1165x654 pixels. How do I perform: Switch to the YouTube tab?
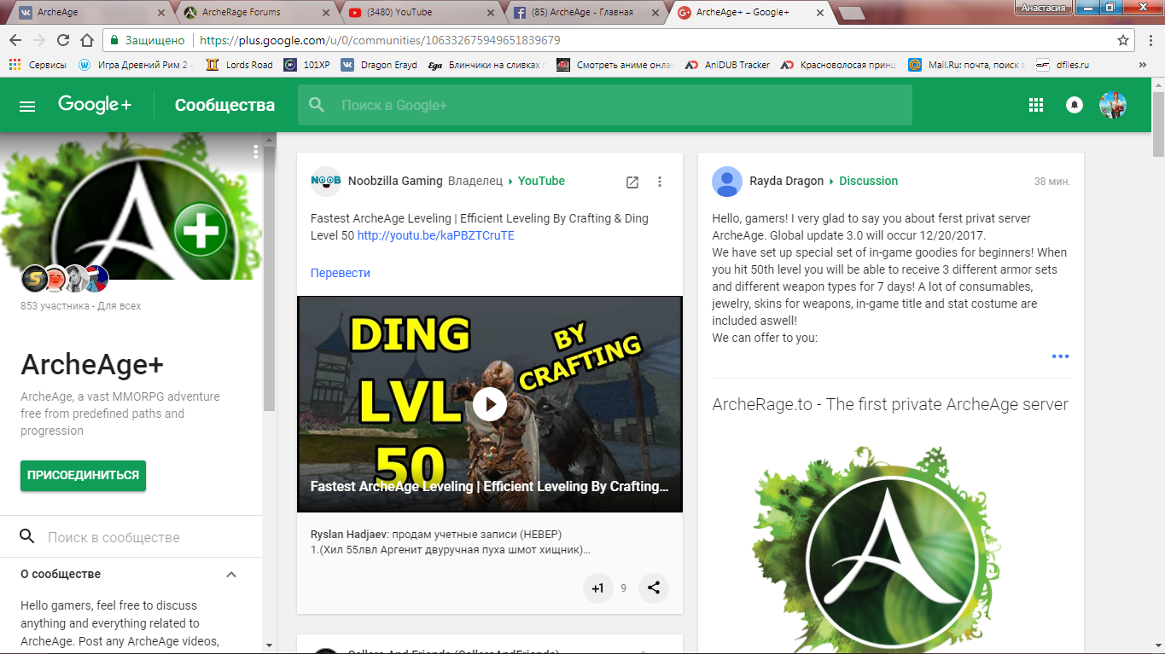(421, 12)
